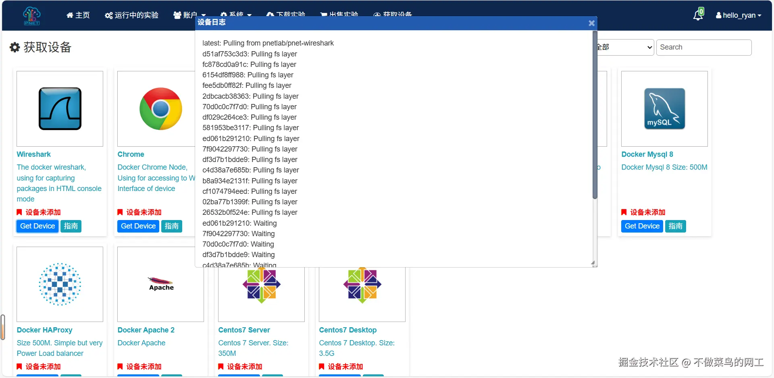The image size is (774, 378).
Task: Open the Docker HAProxy title link
Action: 45,330
